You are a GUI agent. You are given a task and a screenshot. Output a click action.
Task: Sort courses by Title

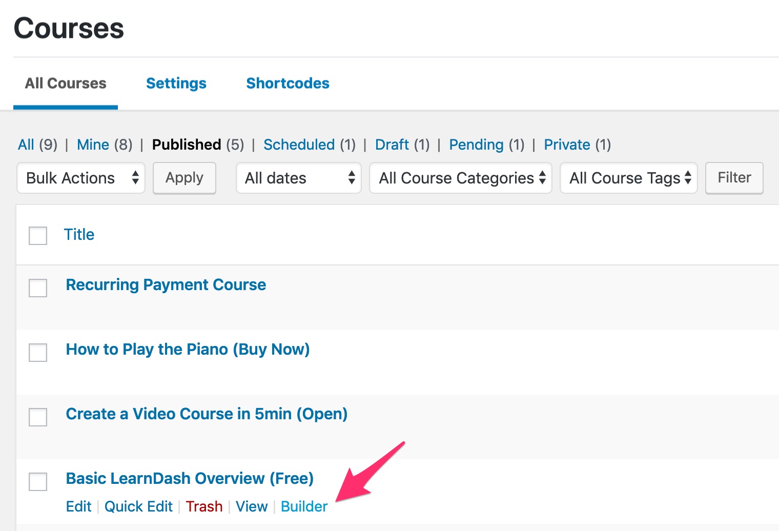click(79, 235)
